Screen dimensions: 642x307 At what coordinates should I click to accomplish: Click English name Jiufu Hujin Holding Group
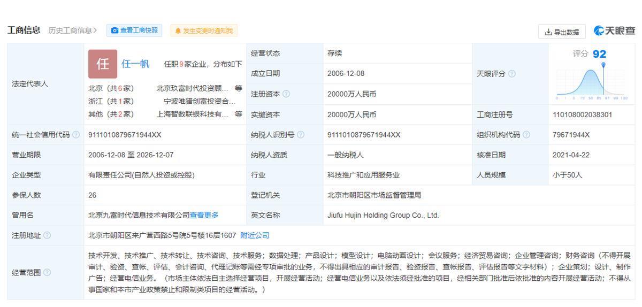tap(383, 215)
